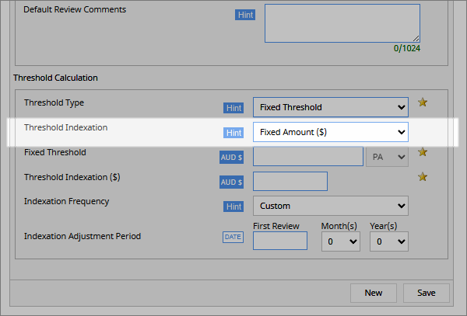The image size is (467, 316).
Task: Open the Year(s) dropdown
Action: [389, 241]
